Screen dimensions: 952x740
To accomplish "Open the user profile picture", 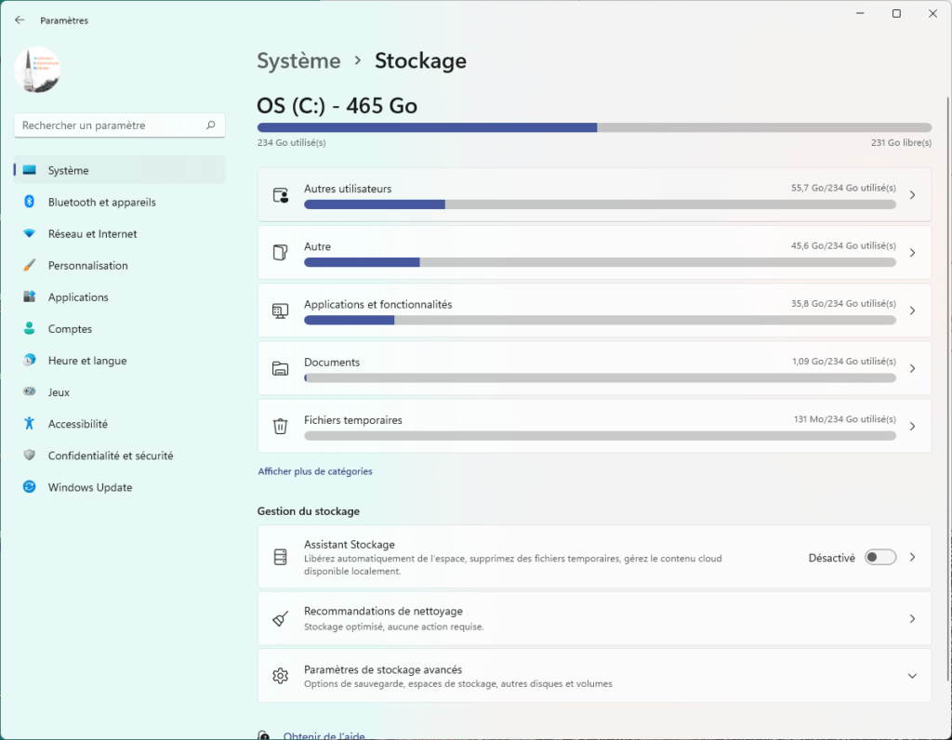I will coord(37,70).
